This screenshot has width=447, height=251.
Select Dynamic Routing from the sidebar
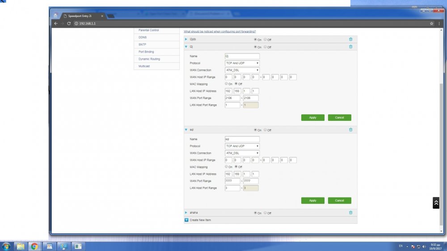tap(149, 59)
